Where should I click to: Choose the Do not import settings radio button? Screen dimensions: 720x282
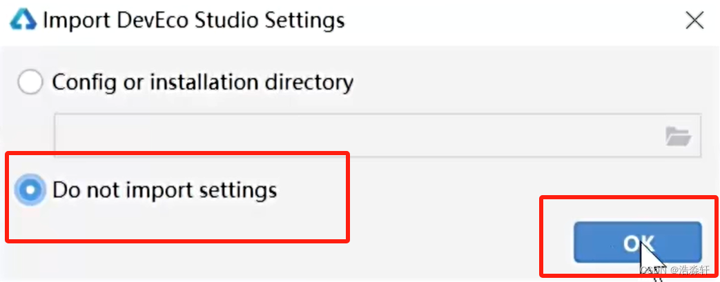click(x=30, y=190)
